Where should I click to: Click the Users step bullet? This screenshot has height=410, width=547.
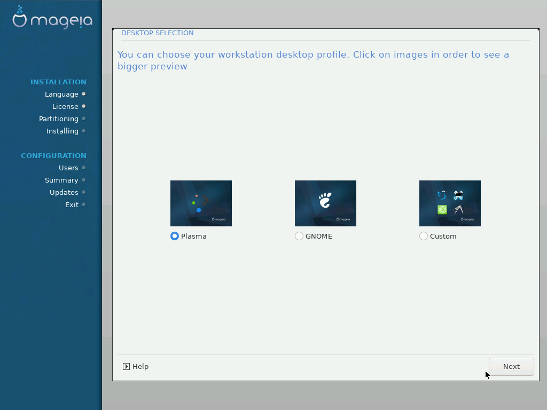coord(84,168)
